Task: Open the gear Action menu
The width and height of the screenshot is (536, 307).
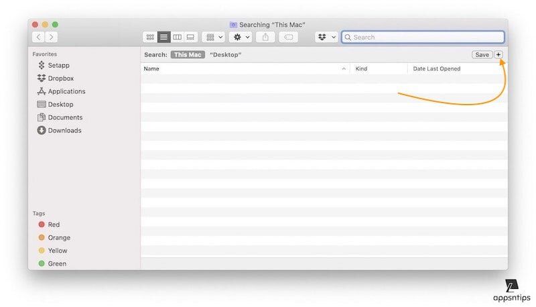Action: pyautogui.click(x=241, y=38)
